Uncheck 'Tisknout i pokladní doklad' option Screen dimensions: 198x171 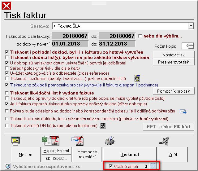[7, 52]
